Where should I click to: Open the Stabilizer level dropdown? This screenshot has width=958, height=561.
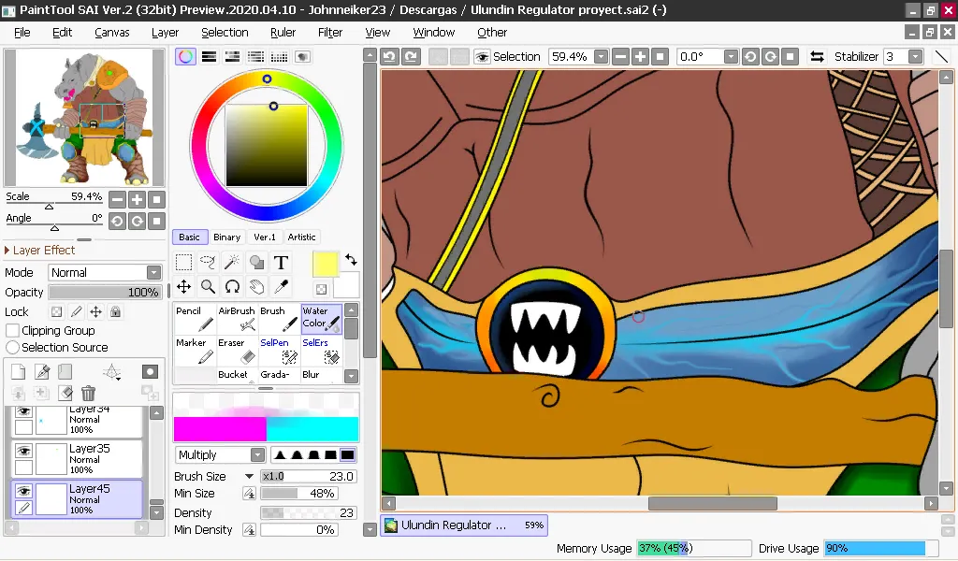(x=915, y=57)
